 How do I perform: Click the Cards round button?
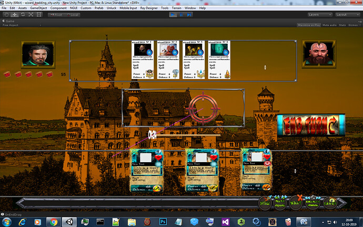coord(330,203)
